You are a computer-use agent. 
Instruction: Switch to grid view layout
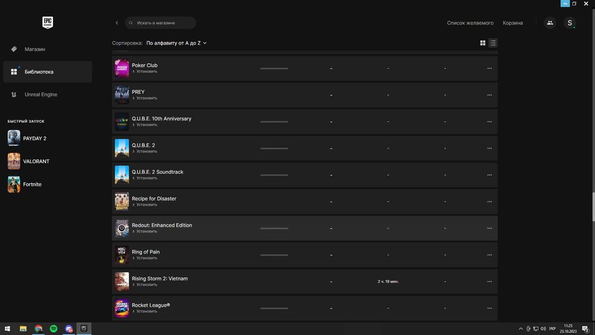[483, 43]
